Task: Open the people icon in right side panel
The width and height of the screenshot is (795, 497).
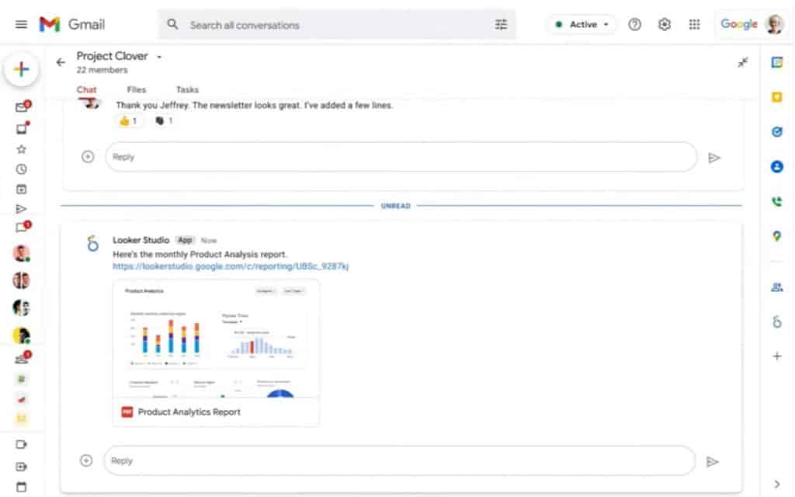Action: (x=776, y=287)
